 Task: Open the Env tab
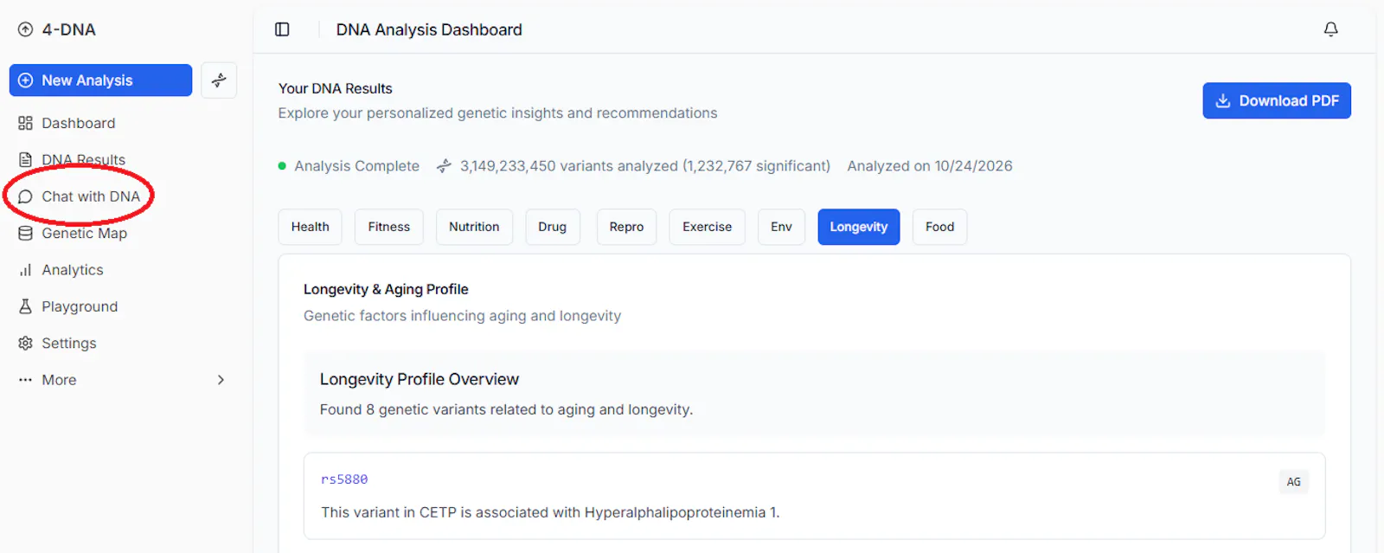(781, 227)
